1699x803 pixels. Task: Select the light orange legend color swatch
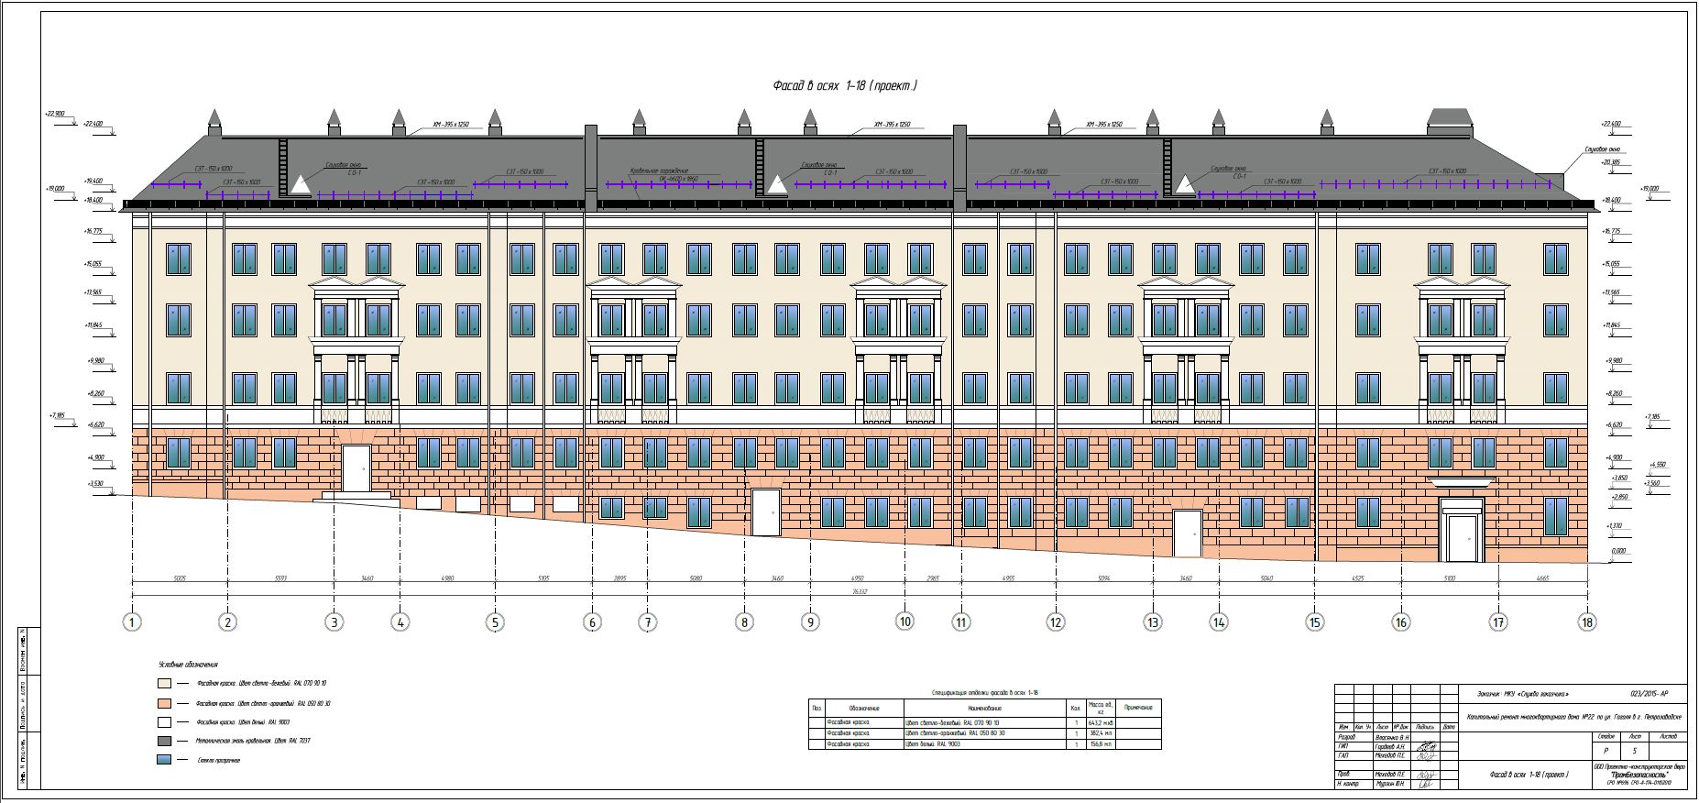click(x=165, y=704)
